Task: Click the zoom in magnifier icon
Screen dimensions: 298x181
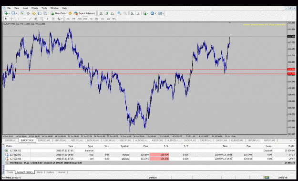Action: point(119,13)
